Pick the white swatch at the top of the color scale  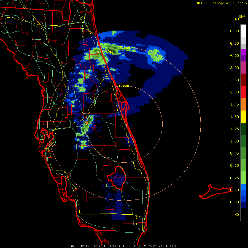tap(243, 31)
